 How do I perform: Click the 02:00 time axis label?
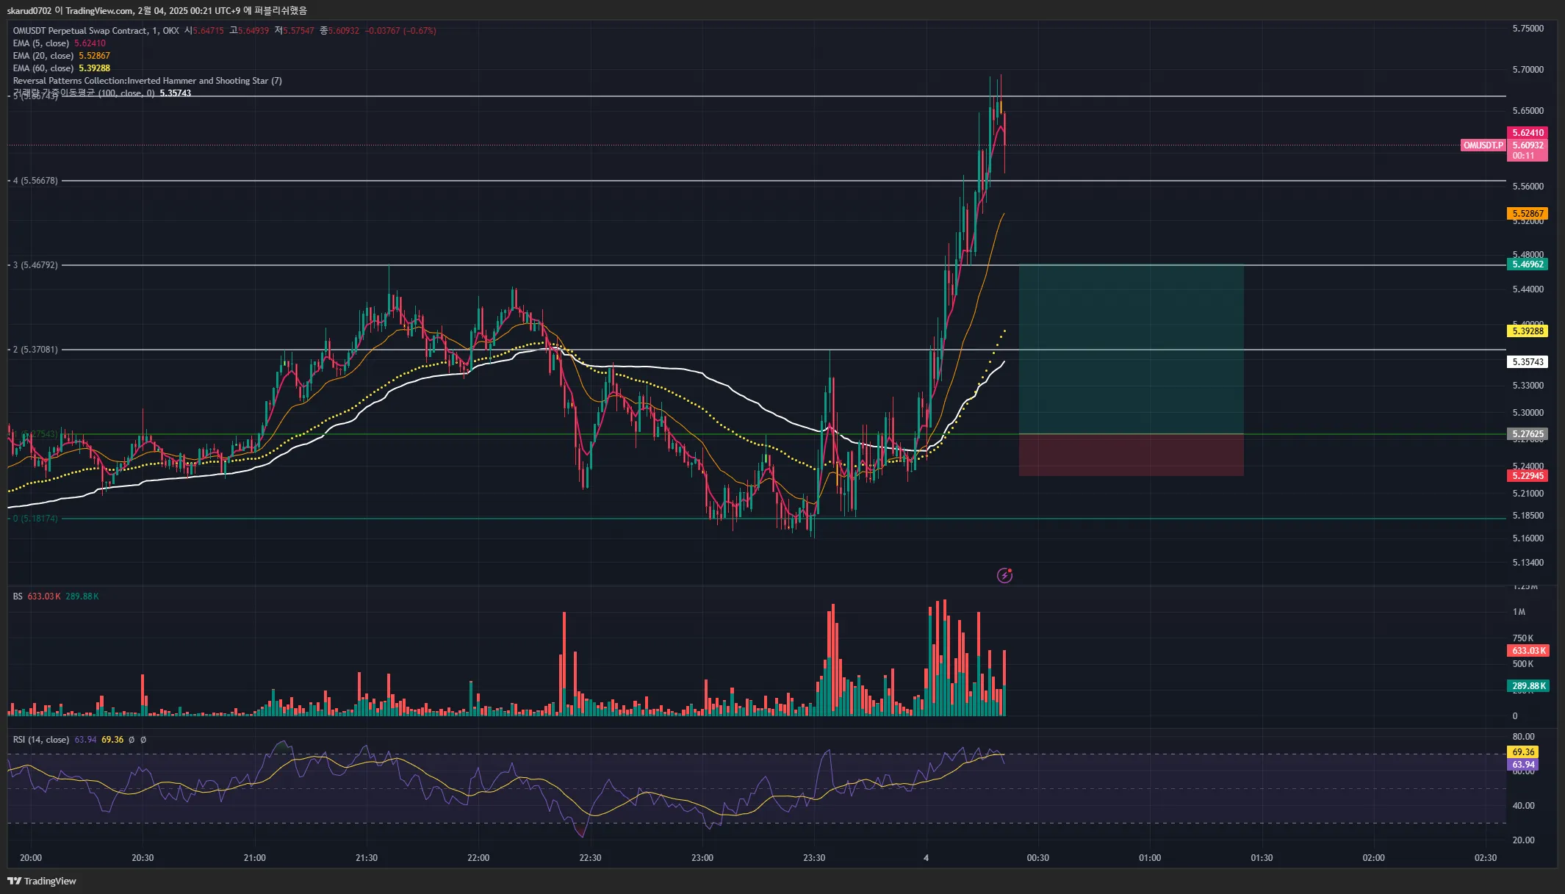[x=1374, y=858]
